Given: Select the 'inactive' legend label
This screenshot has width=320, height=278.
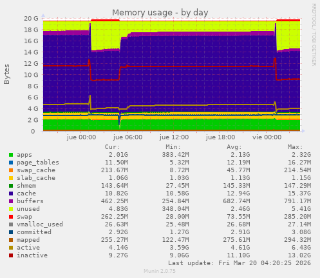Looking at the screenshot, I should click(32, 255).
